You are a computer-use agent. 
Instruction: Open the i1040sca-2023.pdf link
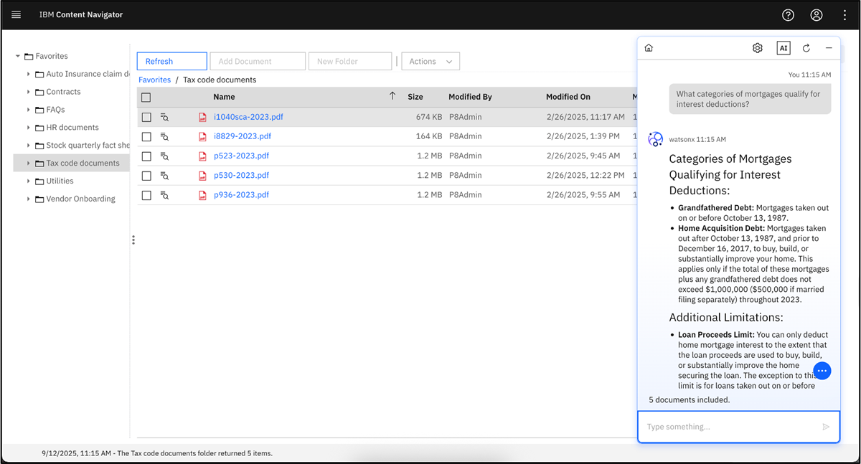click(248, 117)
